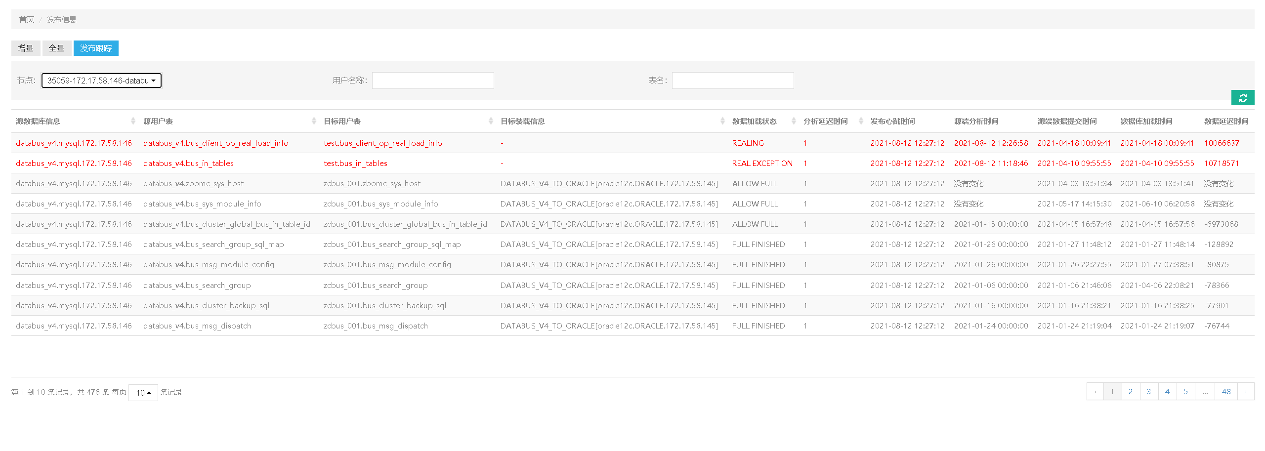Click the green refresh icon button

1242,98
